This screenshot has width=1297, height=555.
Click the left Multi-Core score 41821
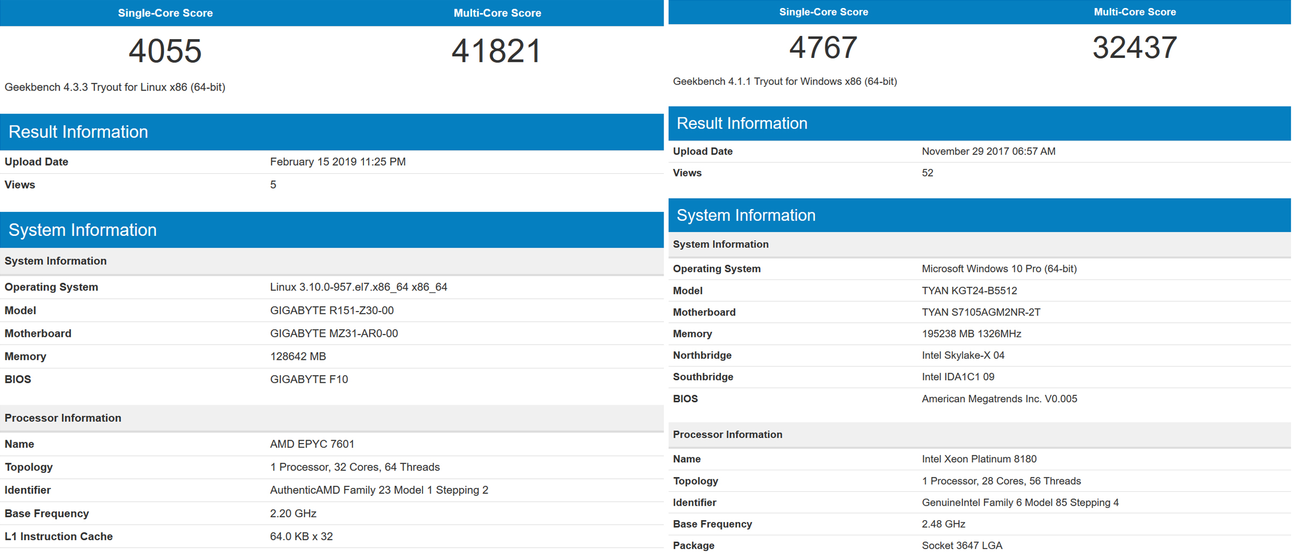(x=497, y=51)
